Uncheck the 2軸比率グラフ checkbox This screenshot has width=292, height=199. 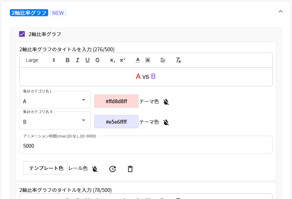[22, 34]
